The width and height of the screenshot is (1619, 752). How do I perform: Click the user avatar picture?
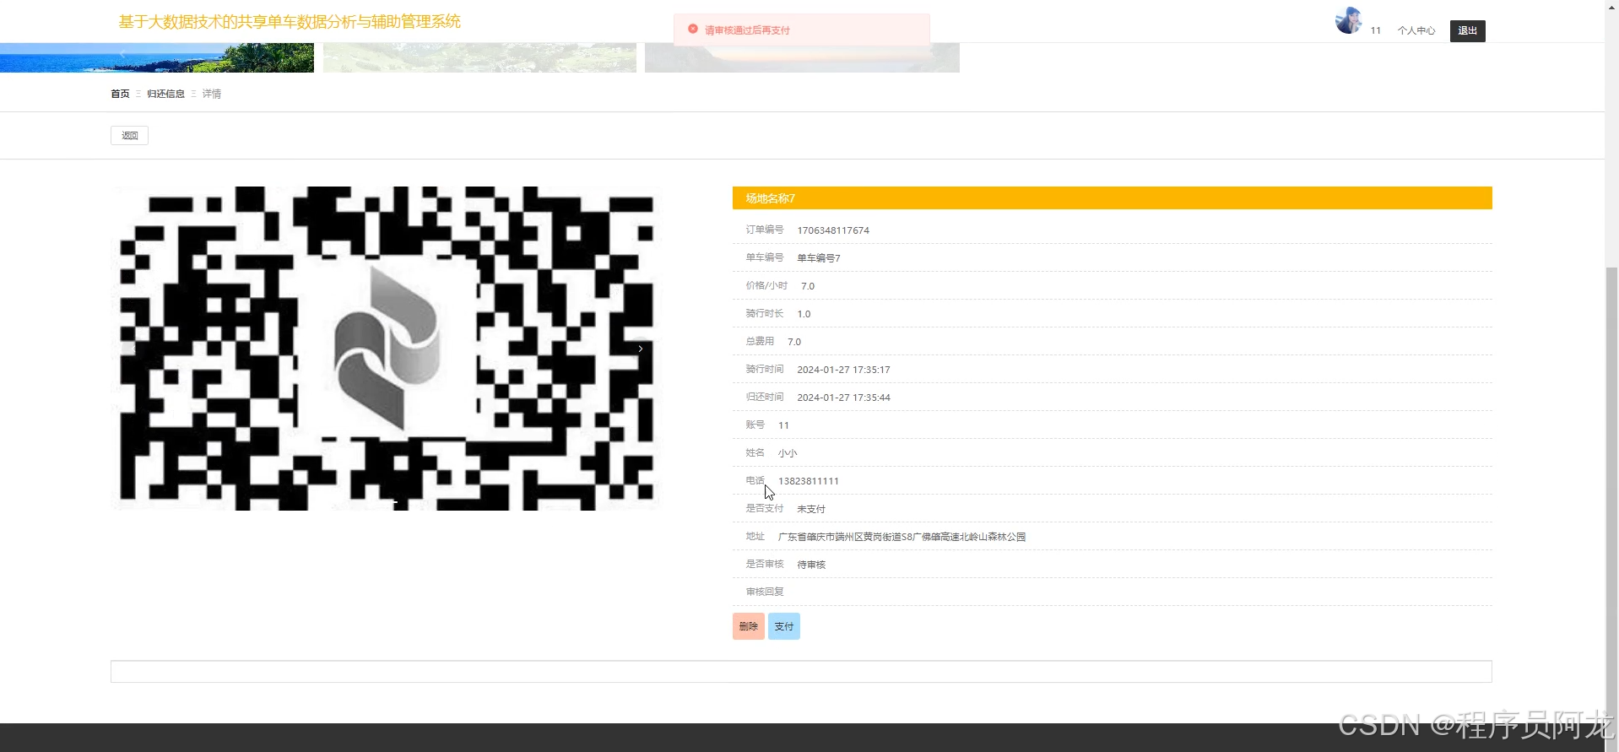[1348, 20]
